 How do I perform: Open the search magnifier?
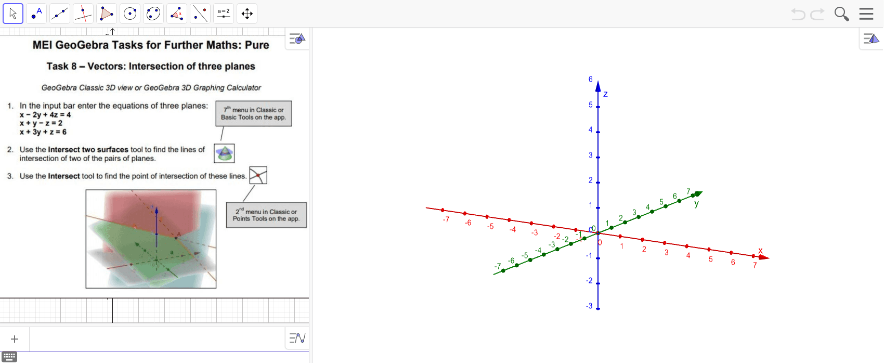pos(841,14)
